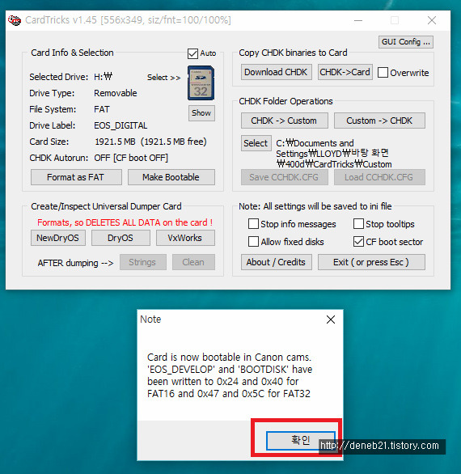Minimize the CardTricks window

click(358, 20)
